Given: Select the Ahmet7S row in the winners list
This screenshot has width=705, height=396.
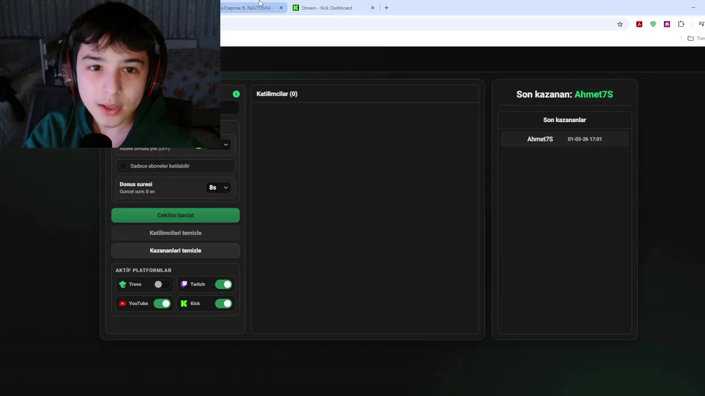Looking at the screenshot, I should click(x=565, y=139).
